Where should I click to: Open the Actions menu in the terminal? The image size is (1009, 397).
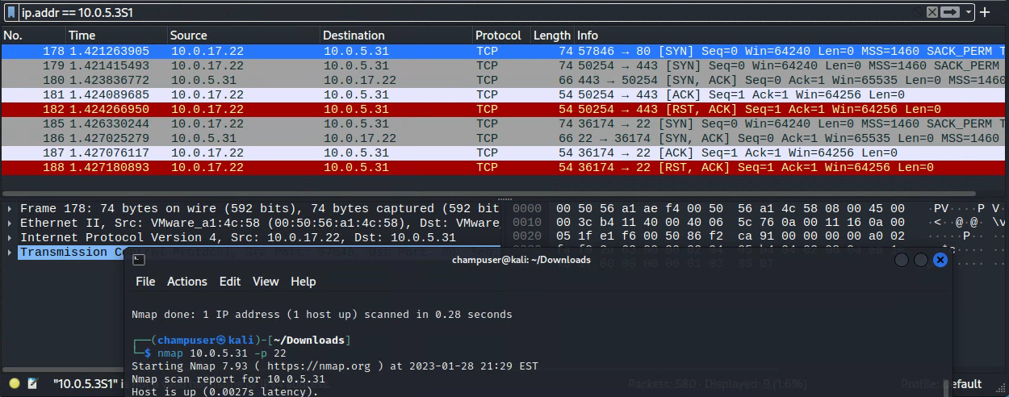pos(186,282)
